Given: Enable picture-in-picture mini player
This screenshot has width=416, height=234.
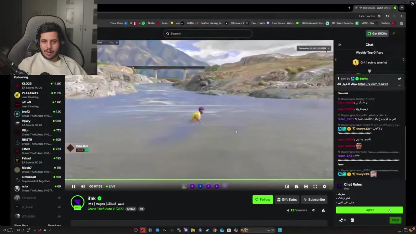Looking at the screenshot, I should [x=287, y=187].
